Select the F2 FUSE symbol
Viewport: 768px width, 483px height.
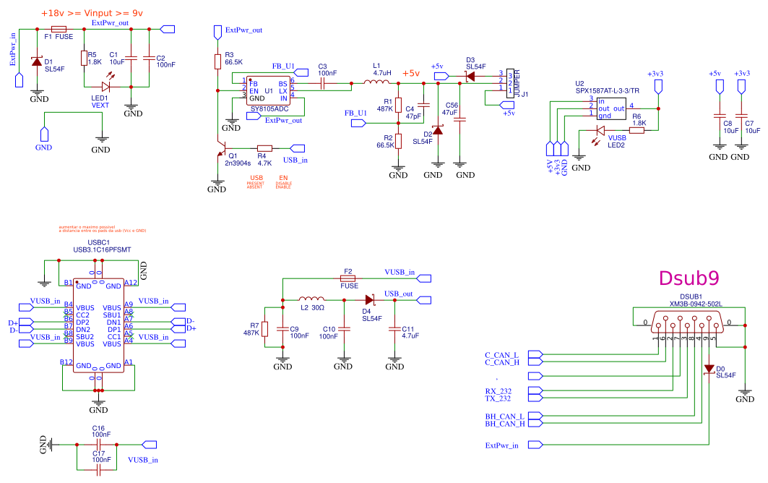click(x=348, y=278)
